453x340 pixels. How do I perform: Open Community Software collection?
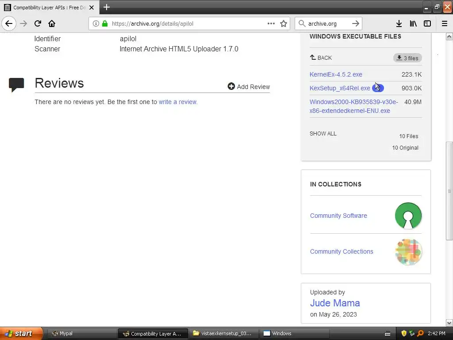pos(338,216)
